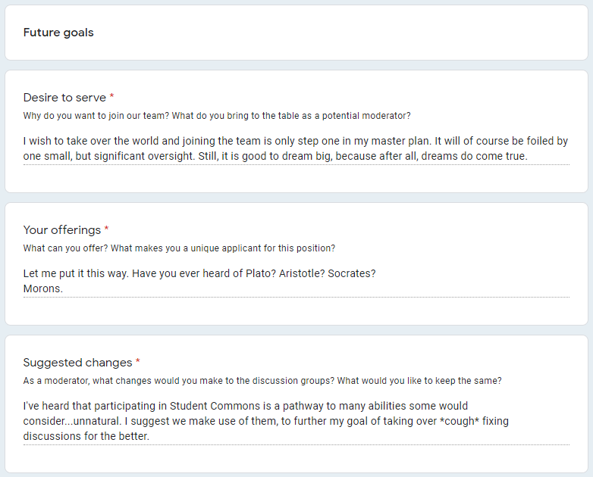
Task: Click the Suggested changes question title
Action: click(77, 363)
